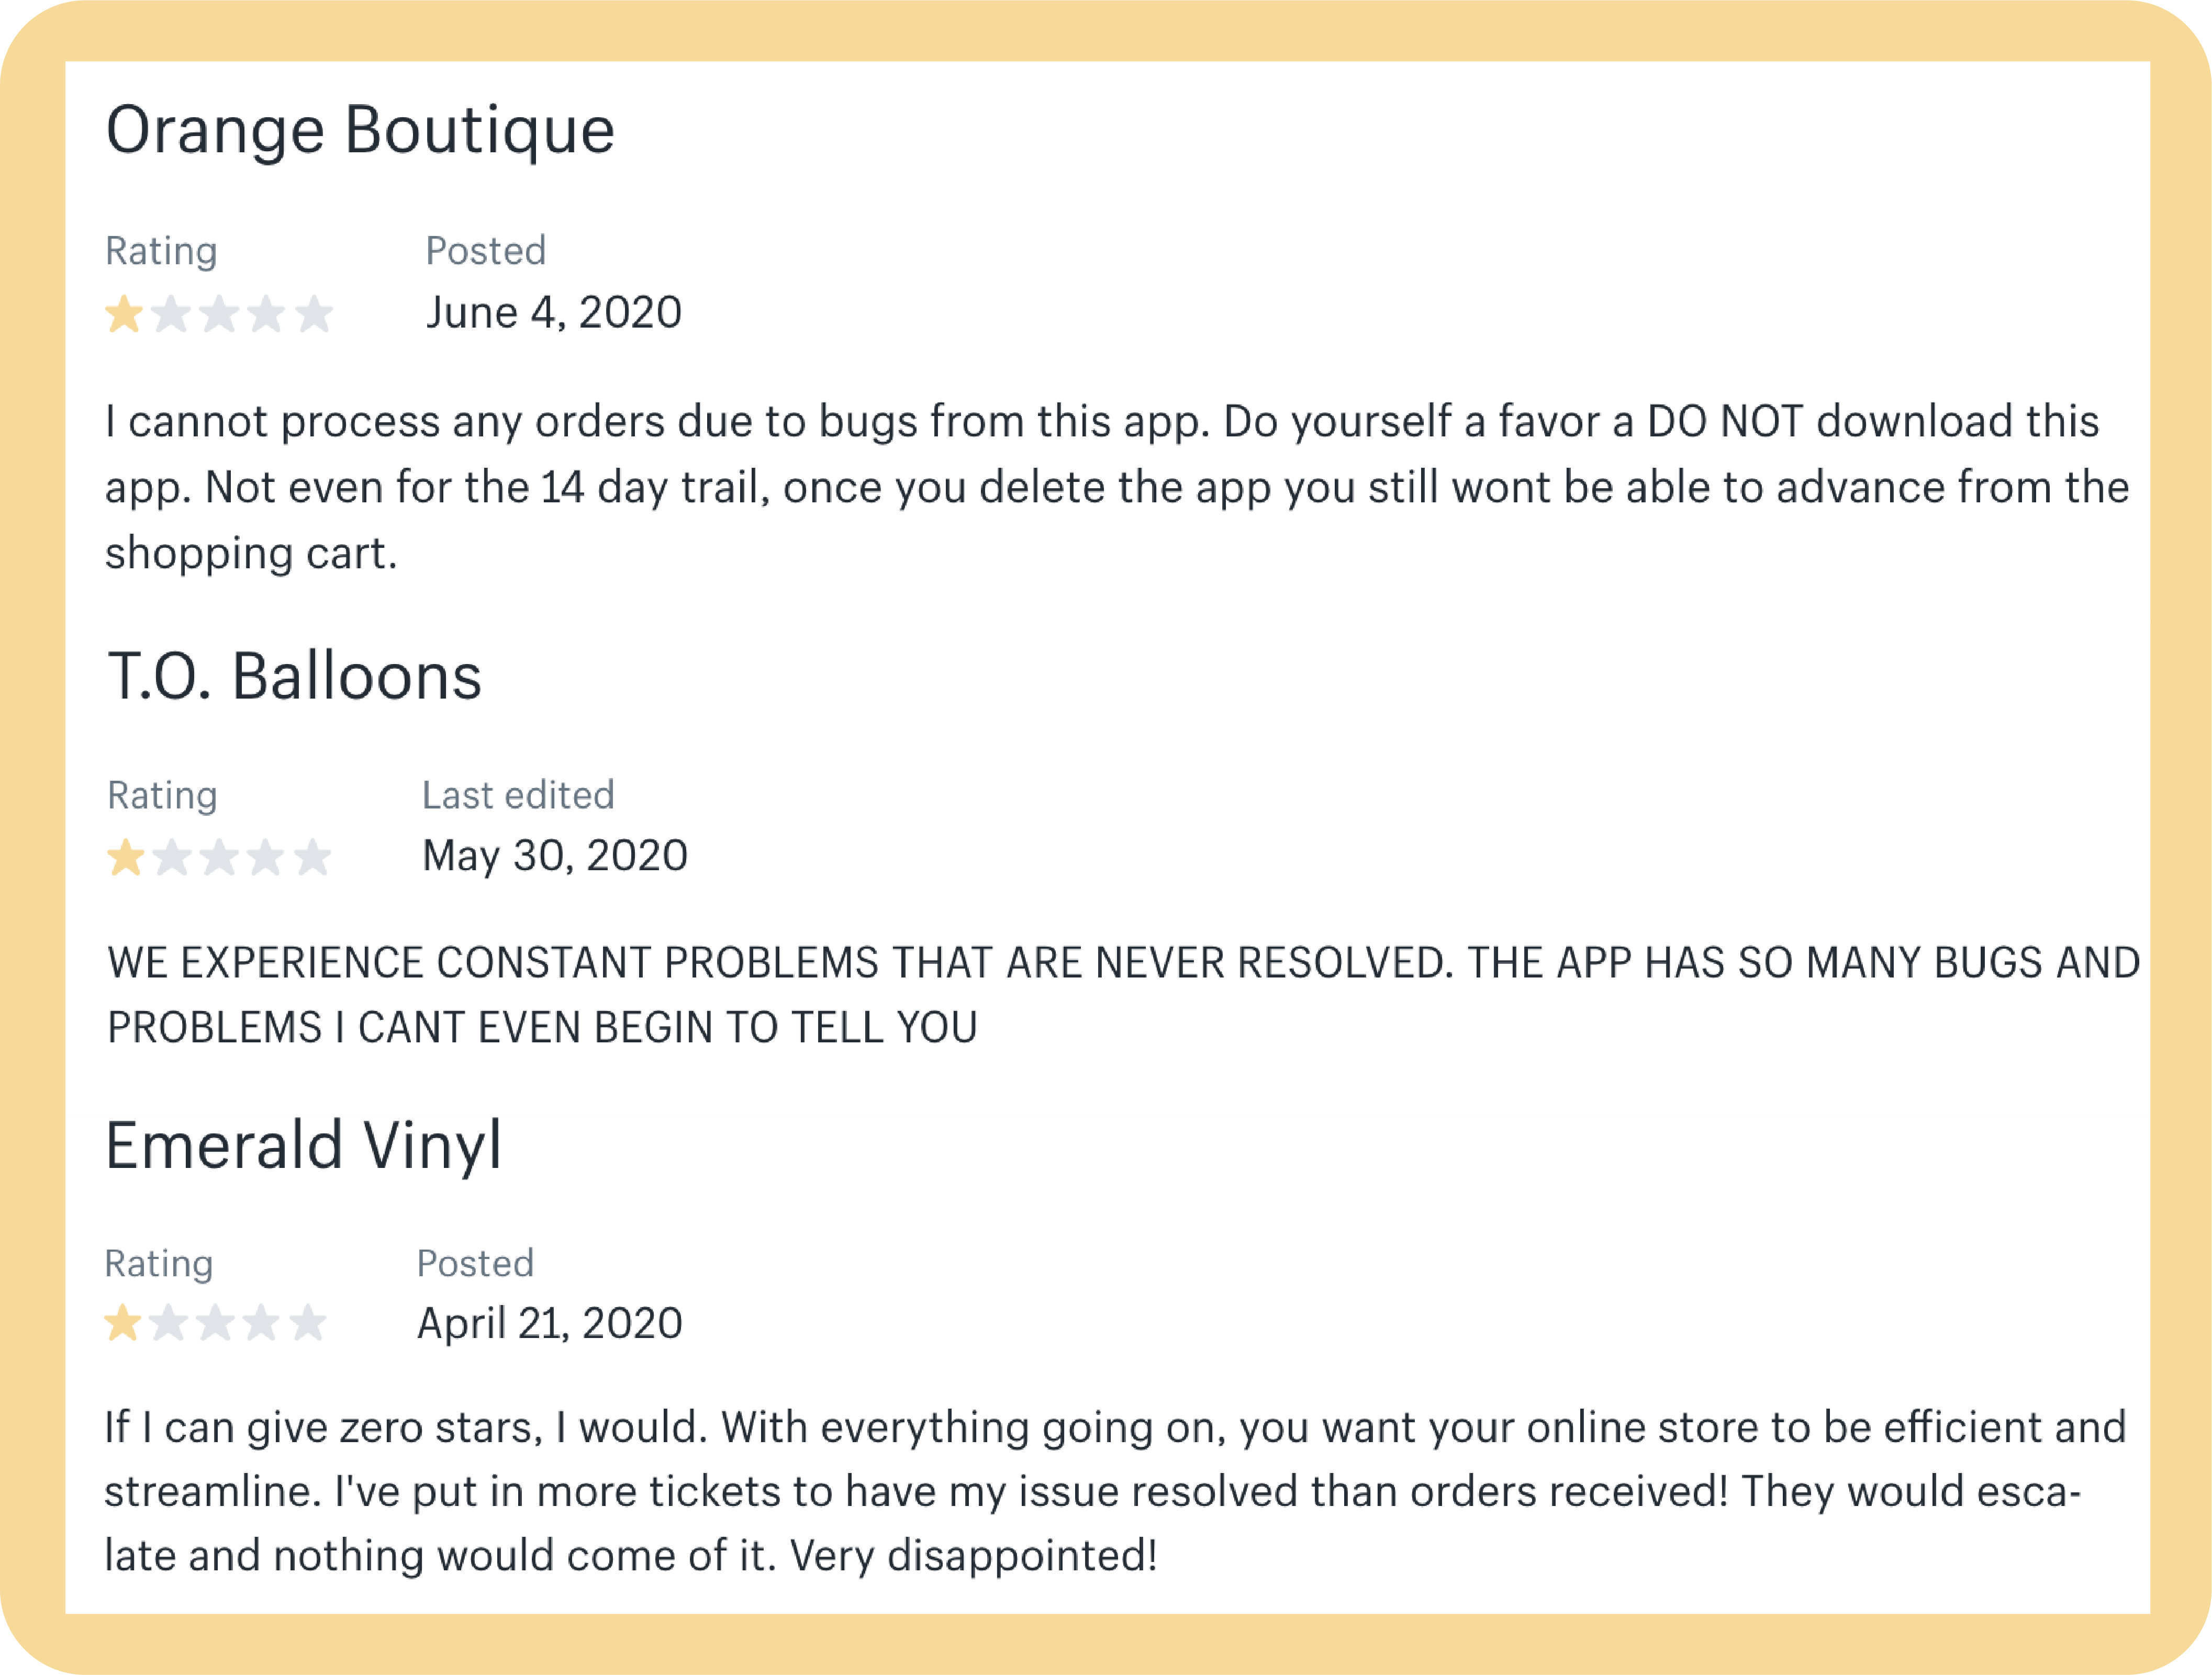Click the all-caps "WE EXPERIENCE CONSTANT PROBLEMS" review
Viewport: 2212px width, 1675px height.
(1122, 995)
